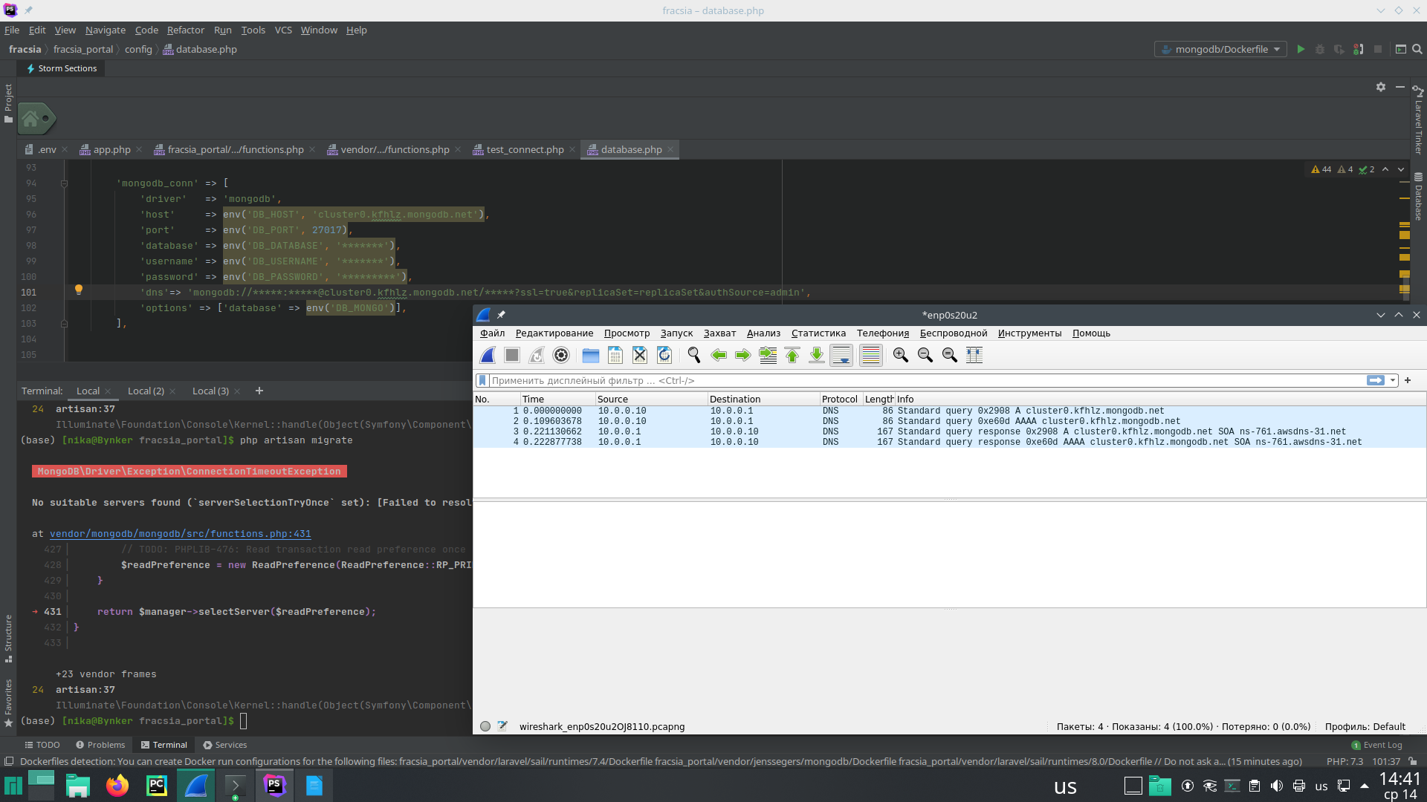1427x802 pixels.
Task: Restart the current Wireshark capture
Action: [x=537, y=356]
